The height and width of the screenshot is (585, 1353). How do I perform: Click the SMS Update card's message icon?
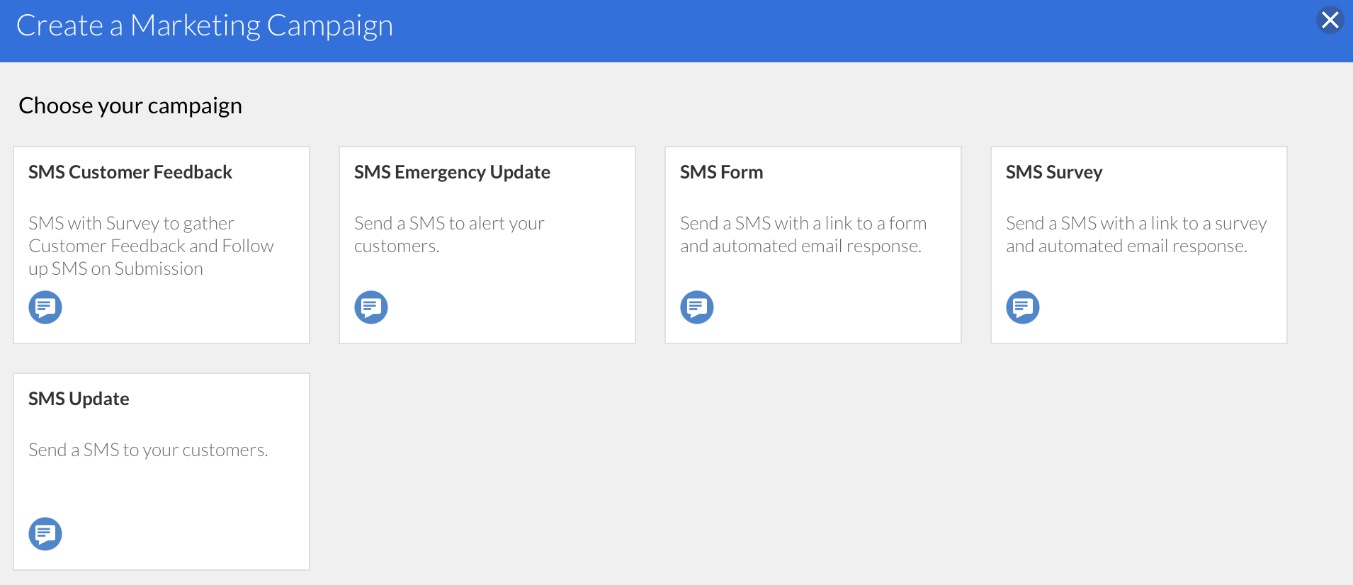pos(45,534)
